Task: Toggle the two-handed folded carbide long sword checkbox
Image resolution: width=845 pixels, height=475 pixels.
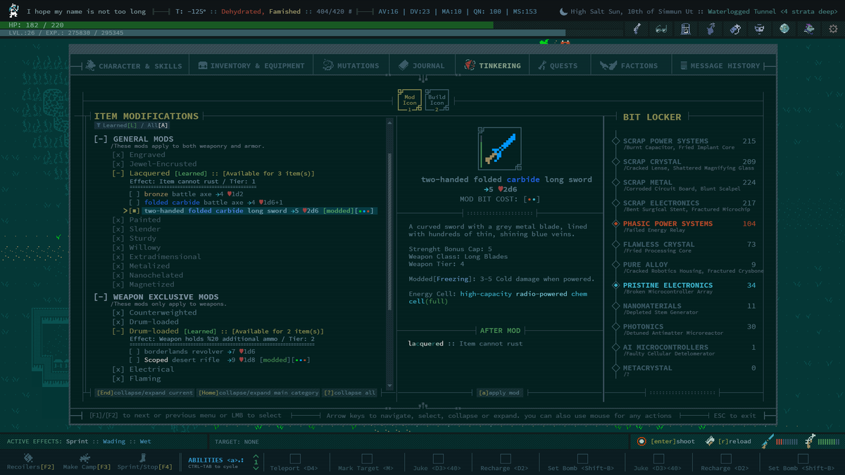Action: click(134, 211)
